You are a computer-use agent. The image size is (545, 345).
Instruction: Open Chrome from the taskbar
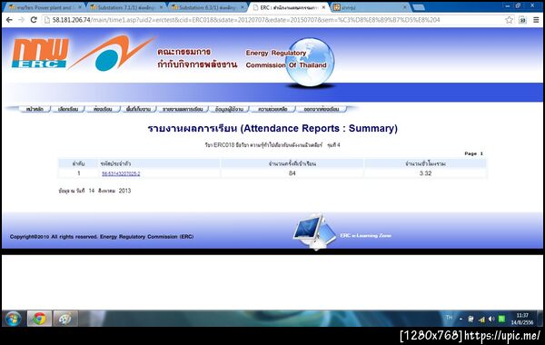(x=39, y=319)
